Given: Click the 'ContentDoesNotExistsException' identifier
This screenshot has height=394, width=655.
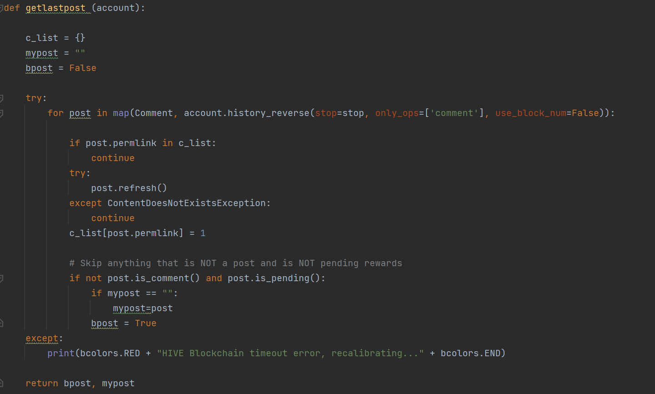Looking at the screenshot, I should [x=187, y=203].
